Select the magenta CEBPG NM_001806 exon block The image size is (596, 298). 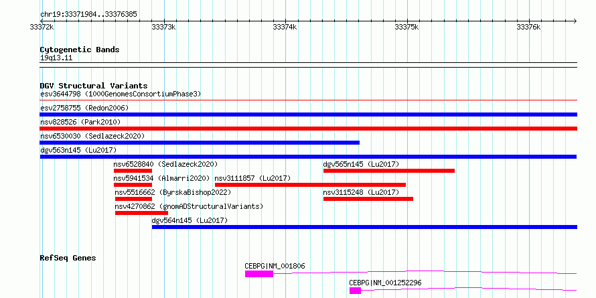click(259, 274)
